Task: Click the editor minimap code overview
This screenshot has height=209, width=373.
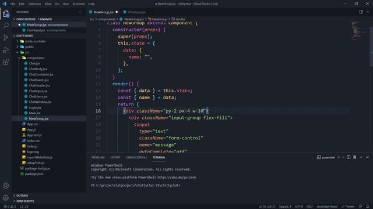Action: (359, 31)
